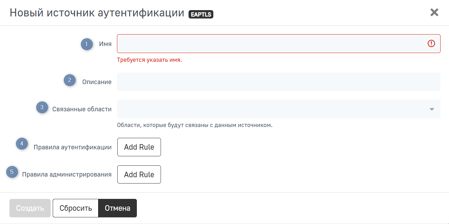Add Rule for Правила администрирования

tap(139, 174)
